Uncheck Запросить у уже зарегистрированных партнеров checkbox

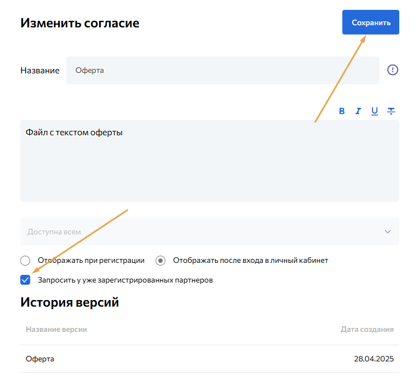[25, 280]
